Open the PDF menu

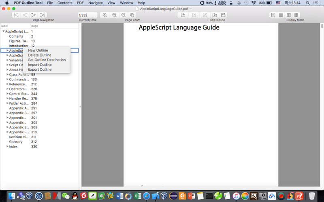(x=80, y=3)
